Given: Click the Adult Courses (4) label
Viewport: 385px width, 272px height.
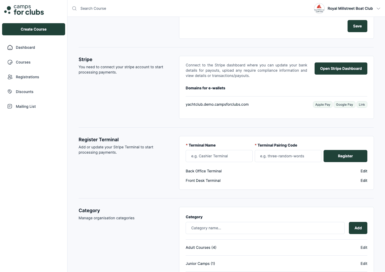Looking at the screenshot, I should (201, 247).
